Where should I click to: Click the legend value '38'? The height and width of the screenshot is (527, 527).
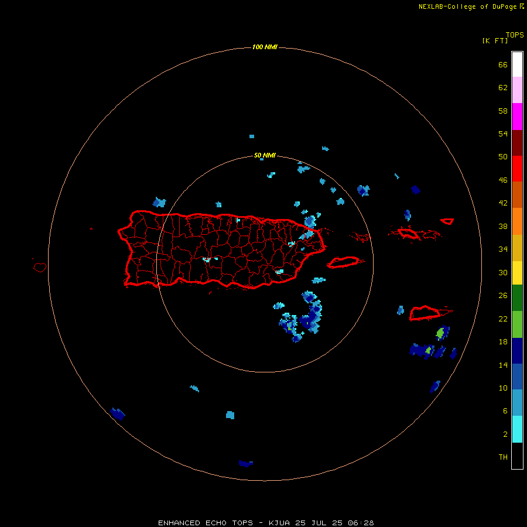503,226
